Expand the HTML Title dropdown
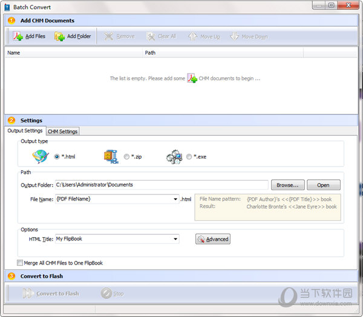Image resolution: width=363 pixels, height=317 pixels. [x=175, y=239]
